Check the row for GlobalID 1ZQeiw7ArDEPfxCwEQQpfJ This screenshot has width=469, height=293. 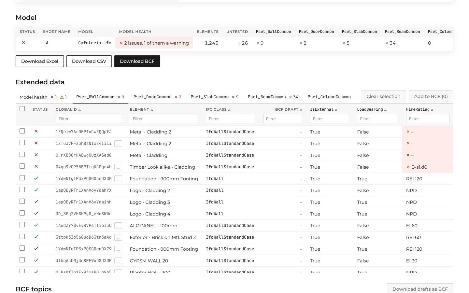22,131
